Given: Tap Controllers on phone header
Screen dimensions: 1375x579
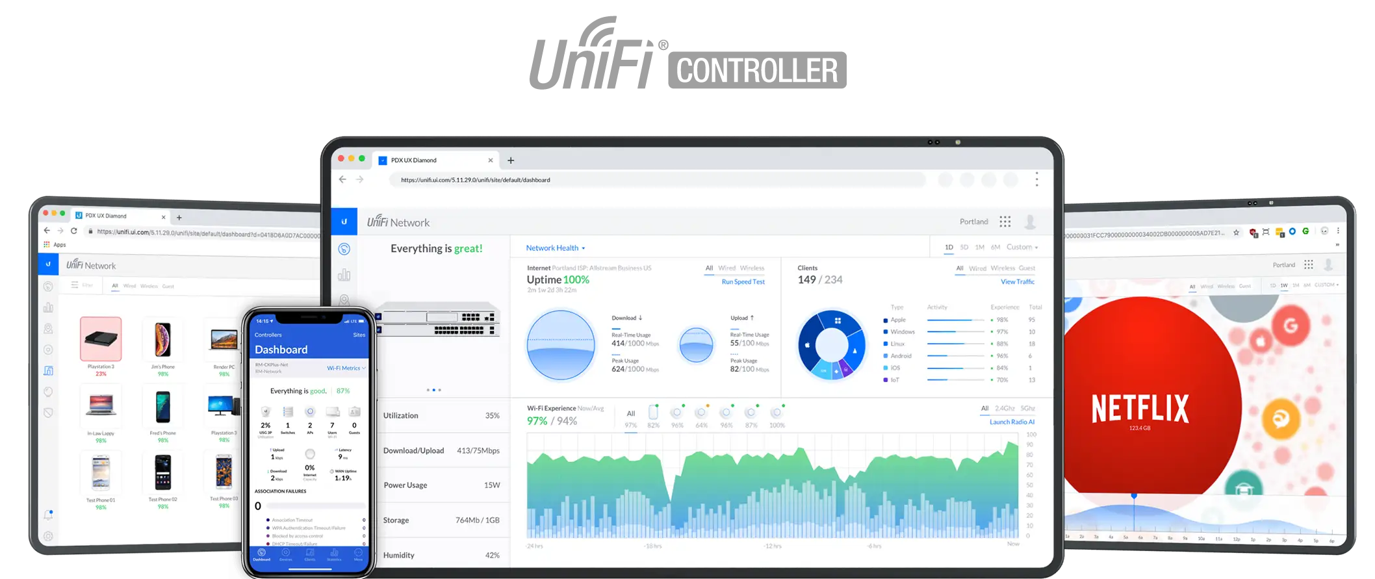Looking at the screenshot, I should click(268, 335).
